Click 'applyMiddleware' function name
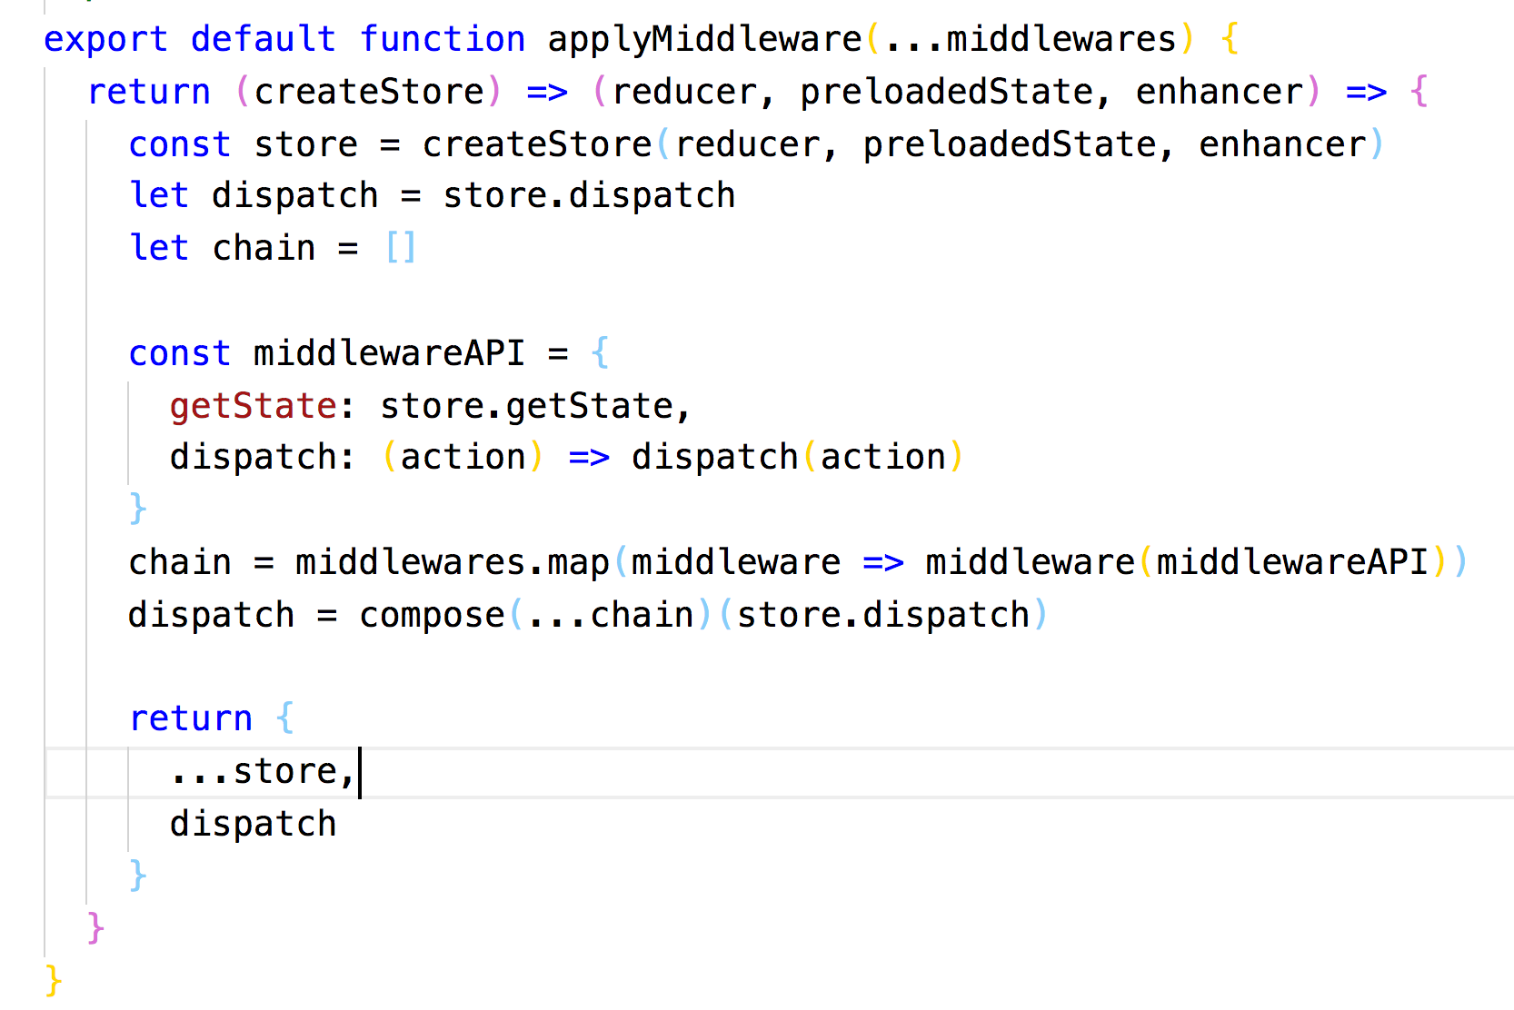The image size is (1514, 1010). 704,39
